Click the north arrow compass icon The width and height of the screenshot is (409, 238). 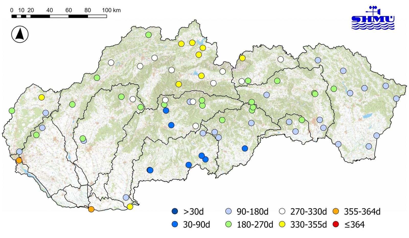(20, 34)
